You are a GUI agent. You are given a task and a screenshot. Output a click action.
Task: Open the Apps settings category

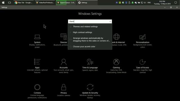click(x=37, y=66)
